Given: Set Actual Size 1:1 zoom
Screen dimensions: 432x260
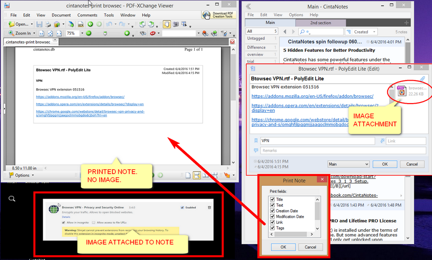Looking at the screenshot, I should click(41, 33).
